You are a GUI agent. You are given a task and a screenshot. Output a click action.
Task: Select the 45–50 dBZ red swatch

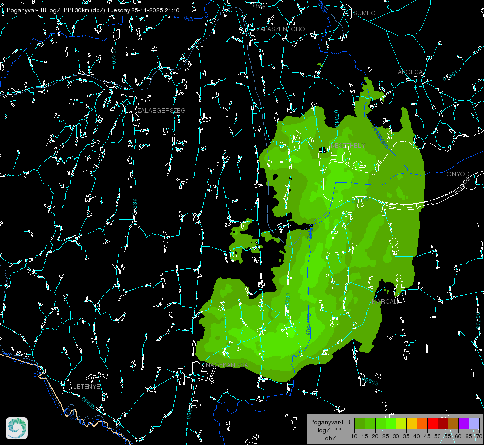pyautogui.click(x=433, y=423)
